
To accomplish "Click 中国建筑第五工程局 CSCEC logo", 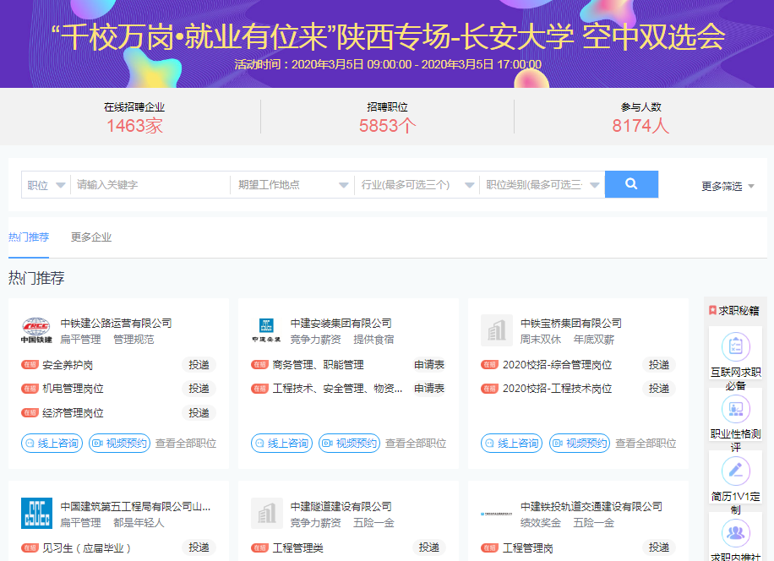I will coord(36,513).
